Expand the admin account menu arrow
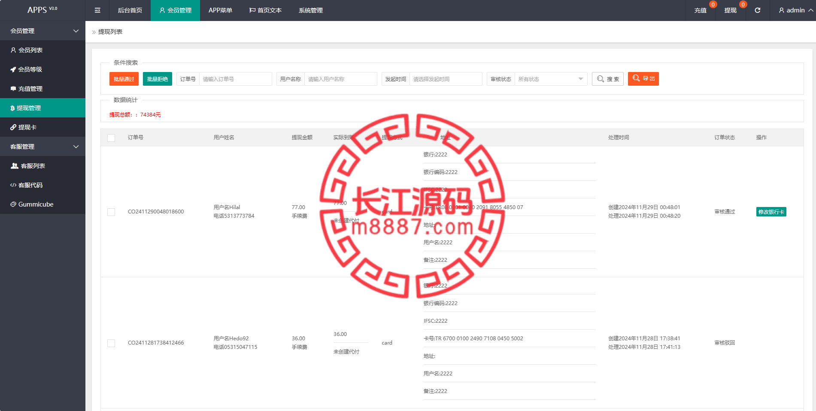The image size is (816, 411). tap(810, 10)
